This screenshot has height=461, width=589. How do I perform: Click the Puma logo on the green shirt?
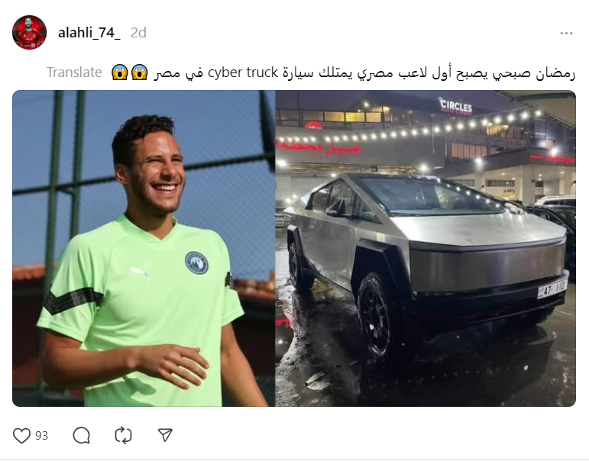140,270
